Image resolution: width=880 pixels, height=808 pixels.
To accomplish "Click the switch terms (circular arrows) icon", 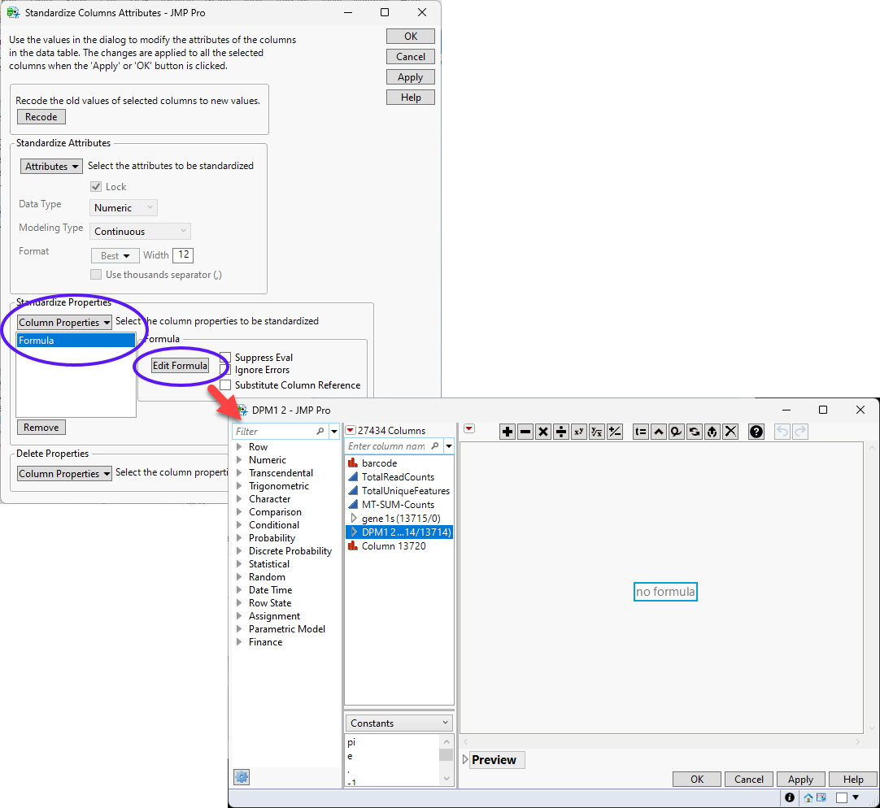I will (x=695, y=432).
